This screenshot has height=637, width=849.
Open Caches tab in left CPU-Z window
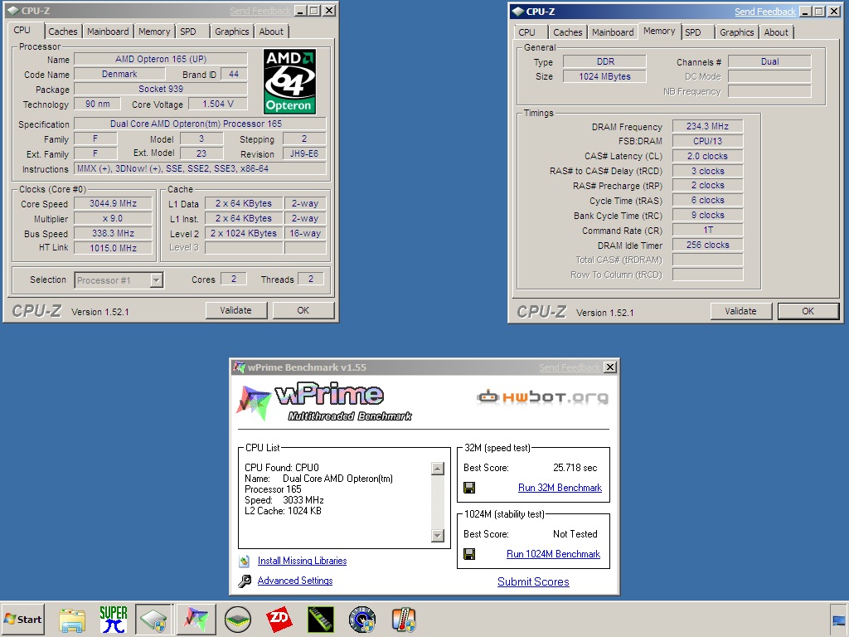pos(63,32)
